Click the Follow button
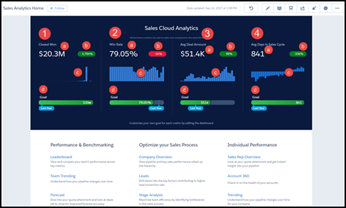346x208 pixels. (57, 9)
